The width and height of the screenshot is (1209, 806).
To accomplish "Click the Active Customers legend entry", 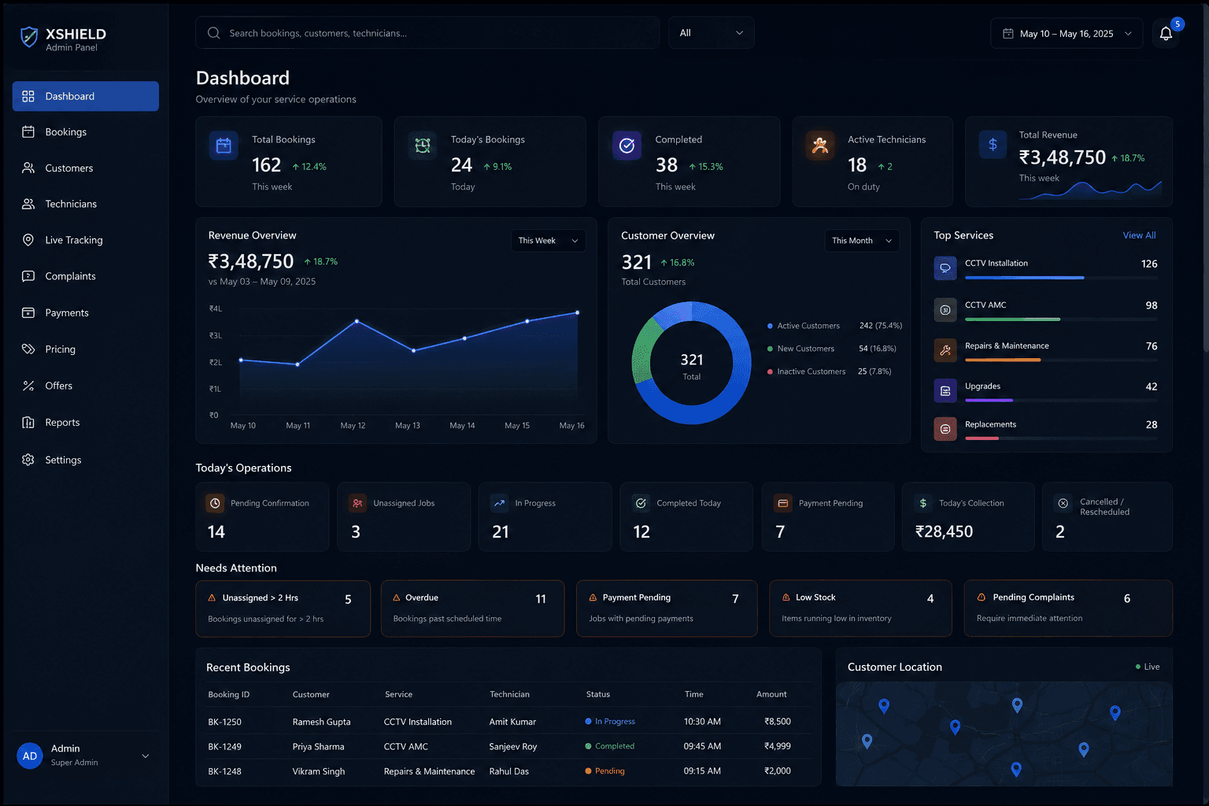I will [x=834, y=326].
